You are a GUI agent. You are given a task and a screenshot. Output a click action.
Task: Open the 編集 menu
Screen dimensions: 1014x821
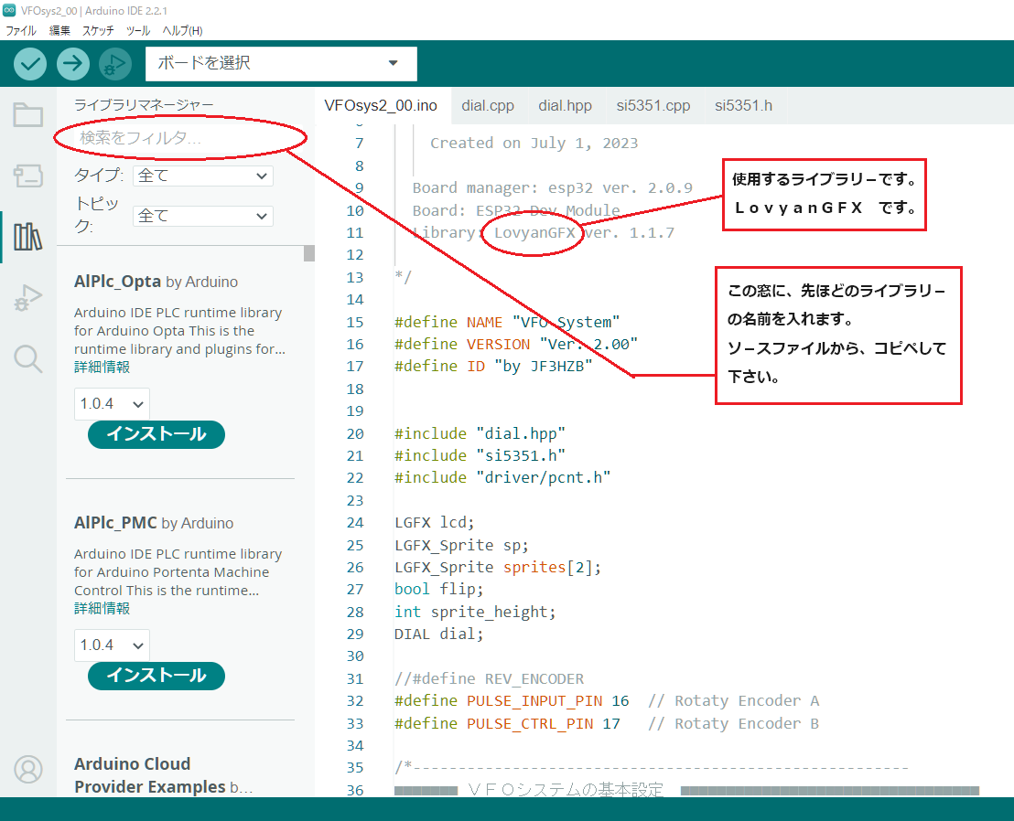pos(59,30)
